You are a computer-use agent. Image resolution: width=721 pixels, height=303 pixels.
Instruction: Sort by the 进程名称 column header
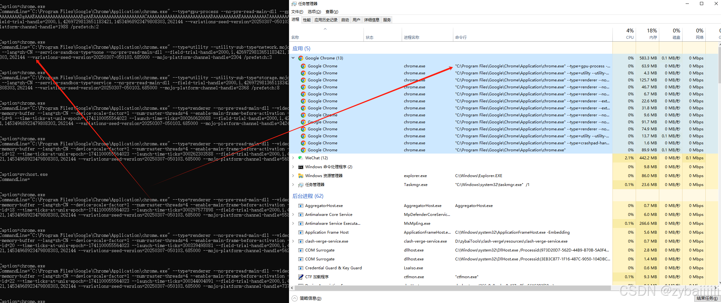point(427,34)
